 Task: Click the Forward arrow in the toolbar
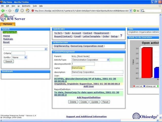coord(10,11)
